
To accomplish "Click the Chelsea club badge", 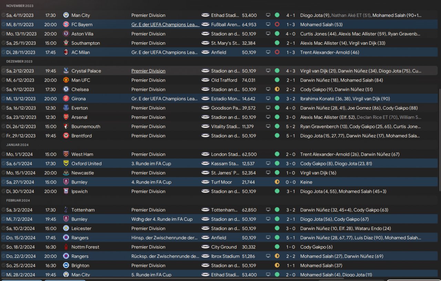I will point(66,90).
